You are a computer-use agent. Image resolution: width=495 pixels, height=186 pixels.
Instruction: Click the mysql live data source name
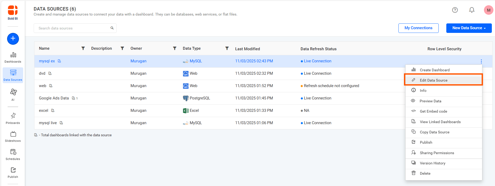tap(48, 123)
